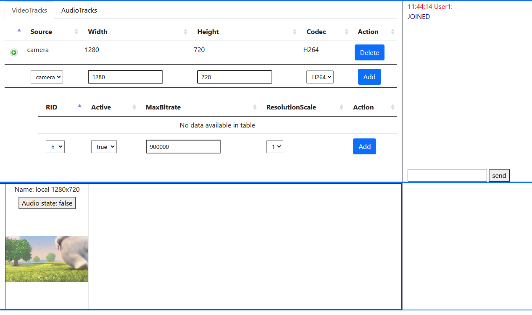This screenshot has width=532, height=315.
Task: Sort encodings by RID column
Action: 51,107
